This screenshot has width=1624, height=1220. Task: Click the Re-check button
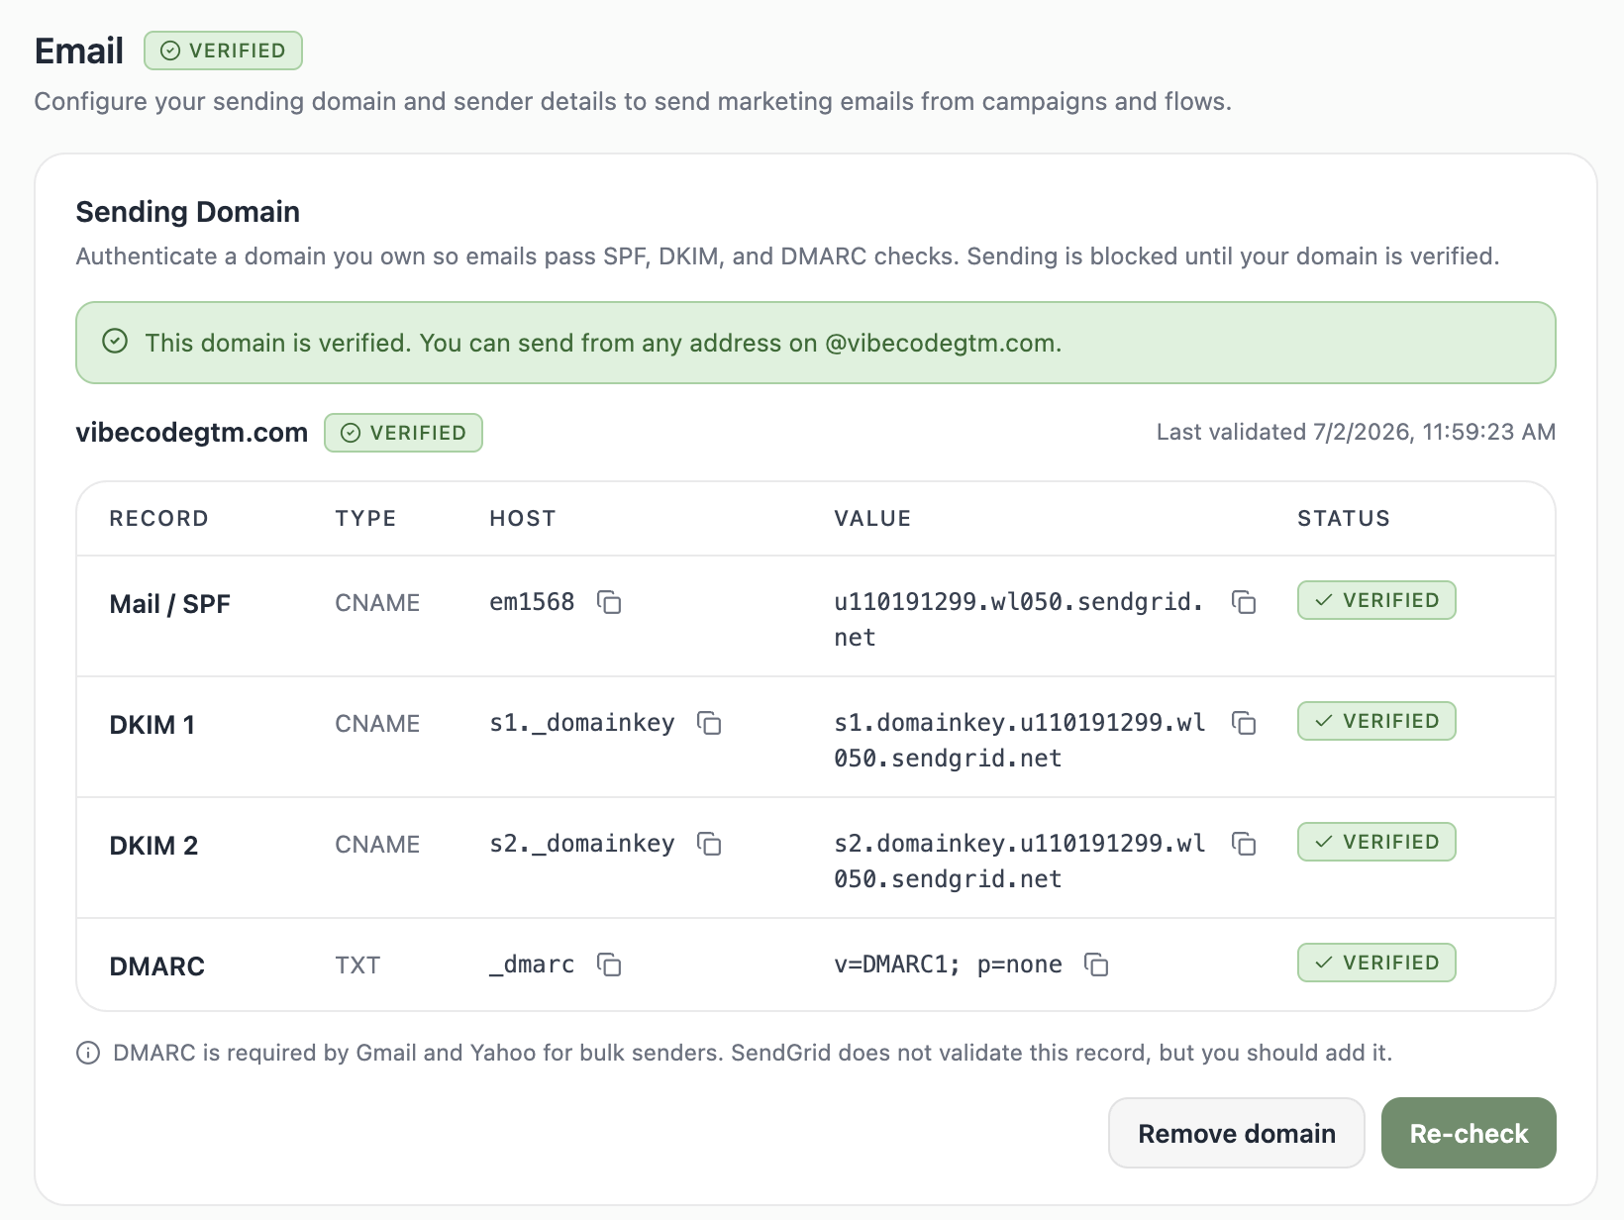point(1469,1133)
